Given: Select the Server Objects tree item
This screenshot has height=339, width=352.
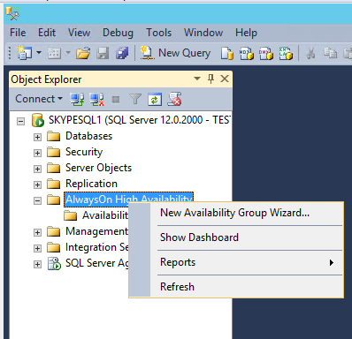Looking at the screenshot, I should 98,168.
